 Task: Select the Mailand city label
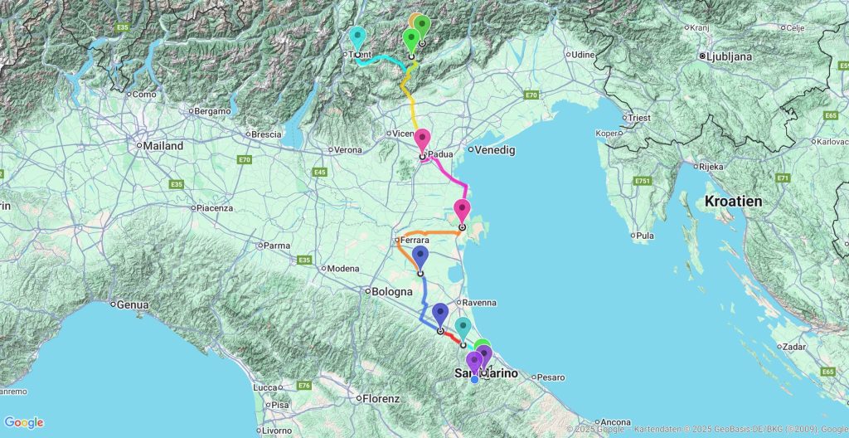[163, 146]
